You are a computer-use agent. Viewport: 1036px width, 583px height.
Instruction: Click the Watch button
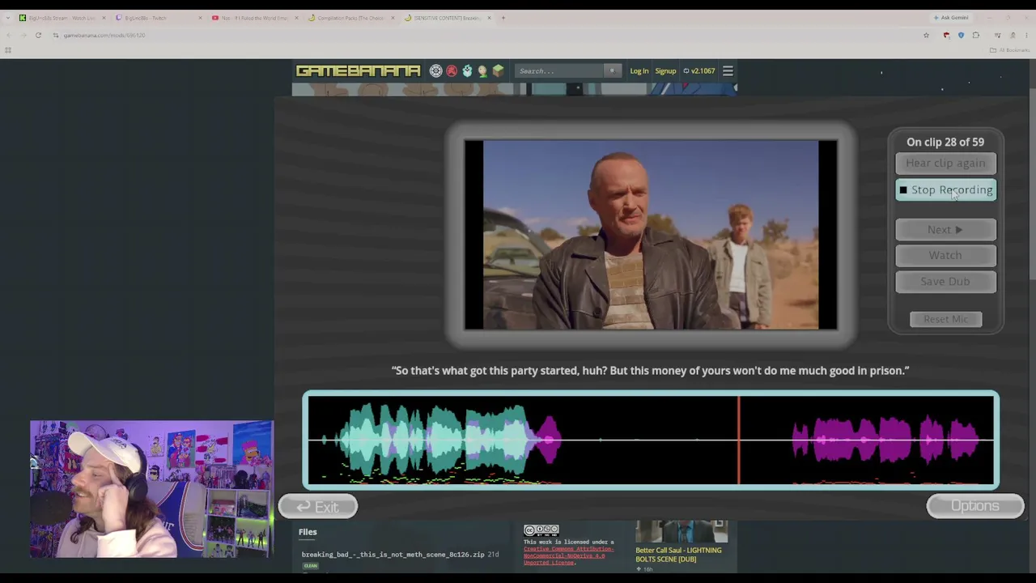tap(945, 256)
